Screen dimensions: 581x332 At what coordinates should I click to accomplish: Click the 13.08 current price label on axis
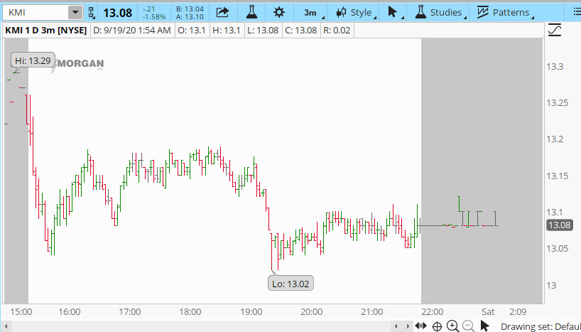[x=558, y=225]
